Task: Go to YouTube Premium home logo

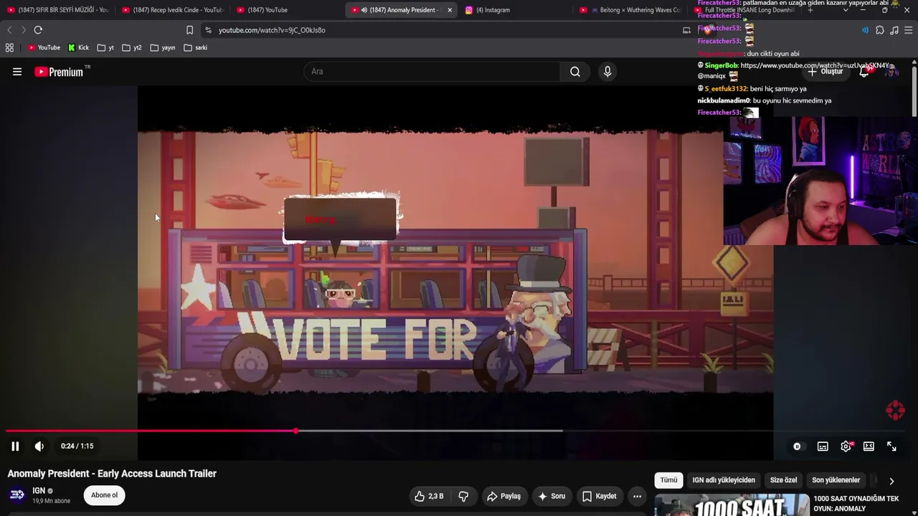Action: pos(59,72)
